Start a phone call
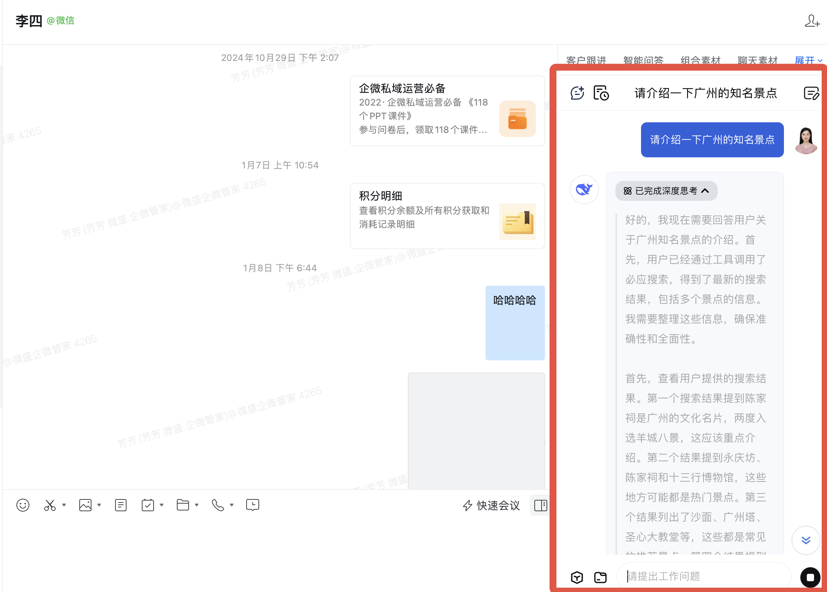This screenshot has width=827, height=592. pos(218,505)
